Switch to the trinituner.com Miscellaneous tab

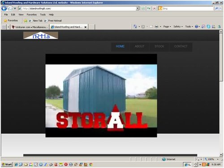click(30, 27)
